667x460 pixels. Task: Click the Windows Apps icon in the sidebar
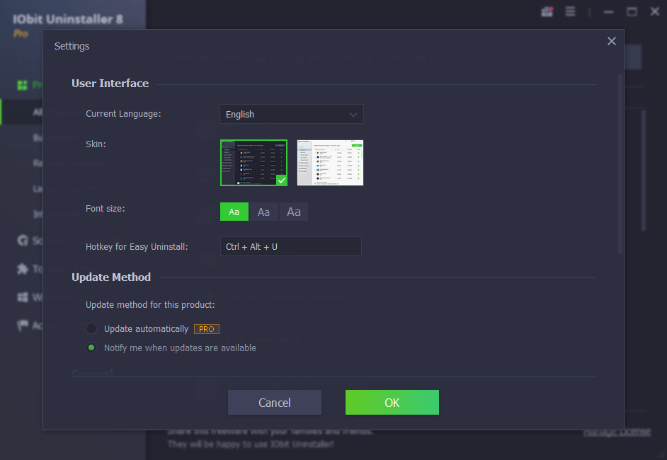point(23,297)
